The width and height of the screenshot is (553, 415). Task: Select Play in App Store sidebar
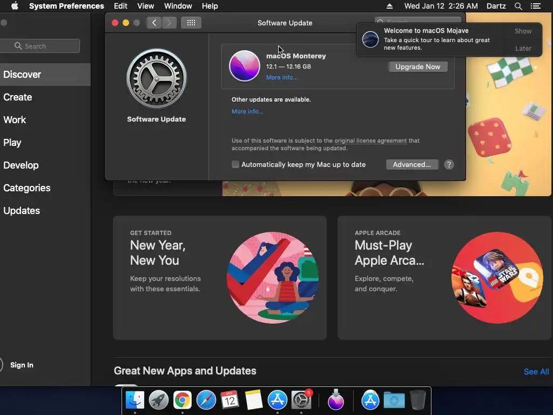click(45, 143)
